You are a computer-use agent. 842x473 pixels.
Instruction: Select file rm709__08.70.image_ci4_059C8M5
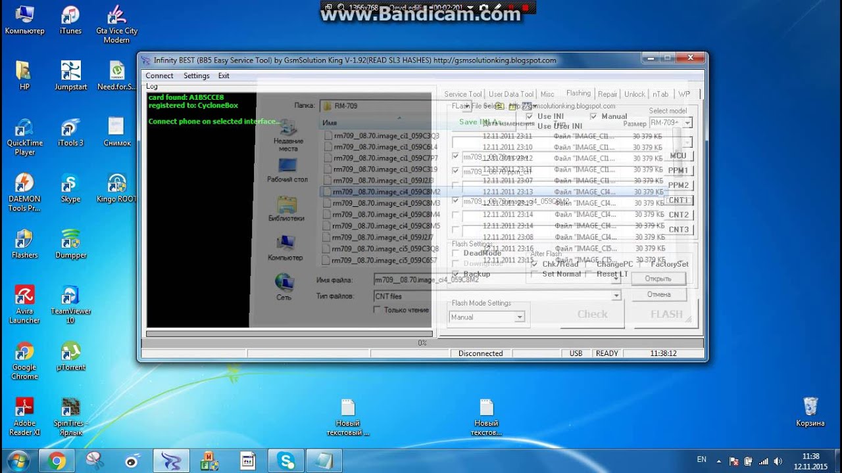382,226
